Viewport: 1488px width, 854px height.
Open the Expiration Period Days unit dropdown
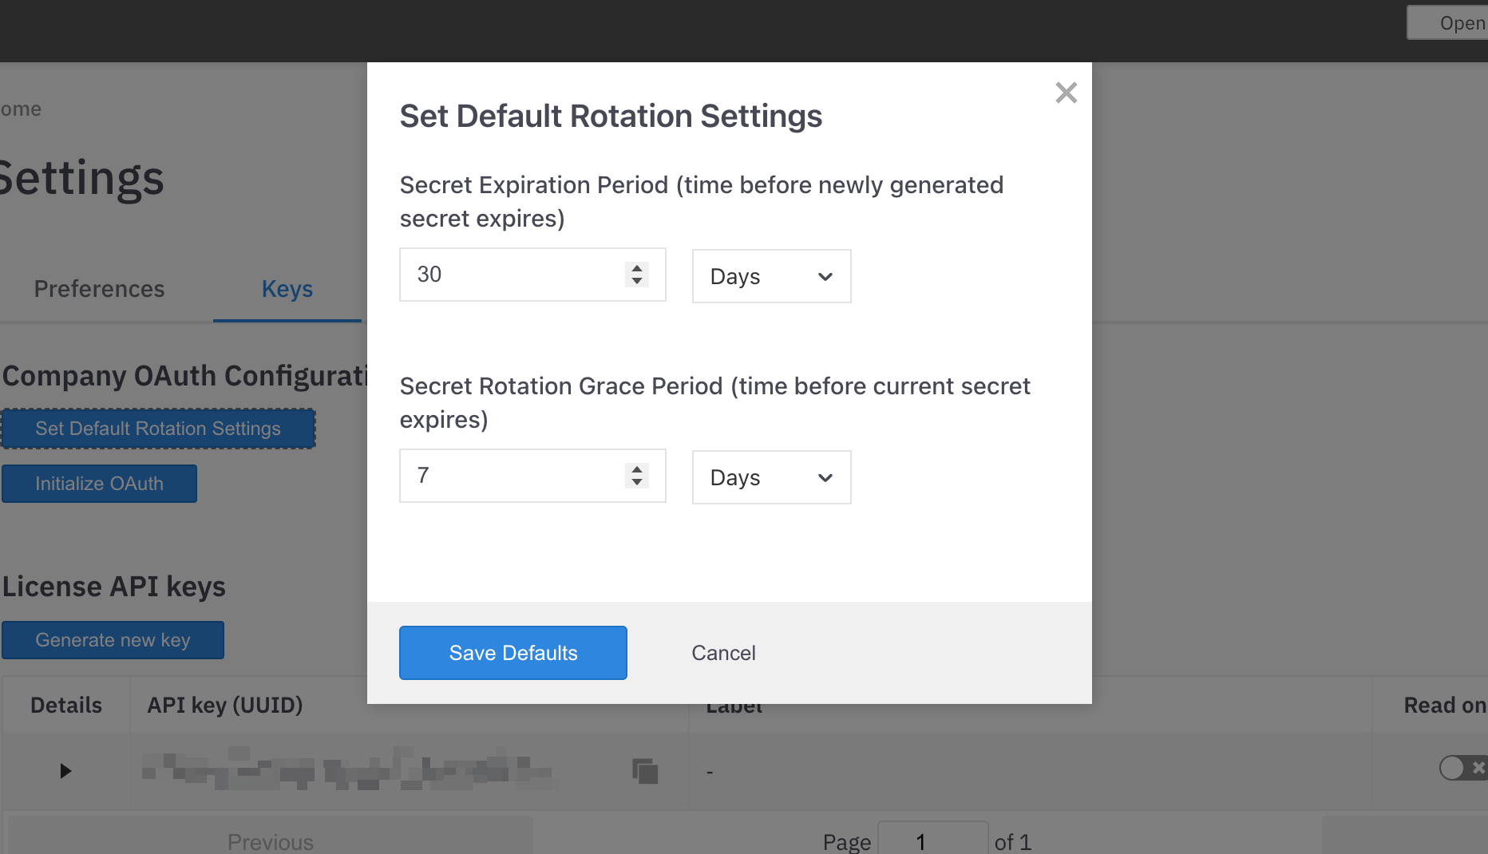[x=770, y=276]
